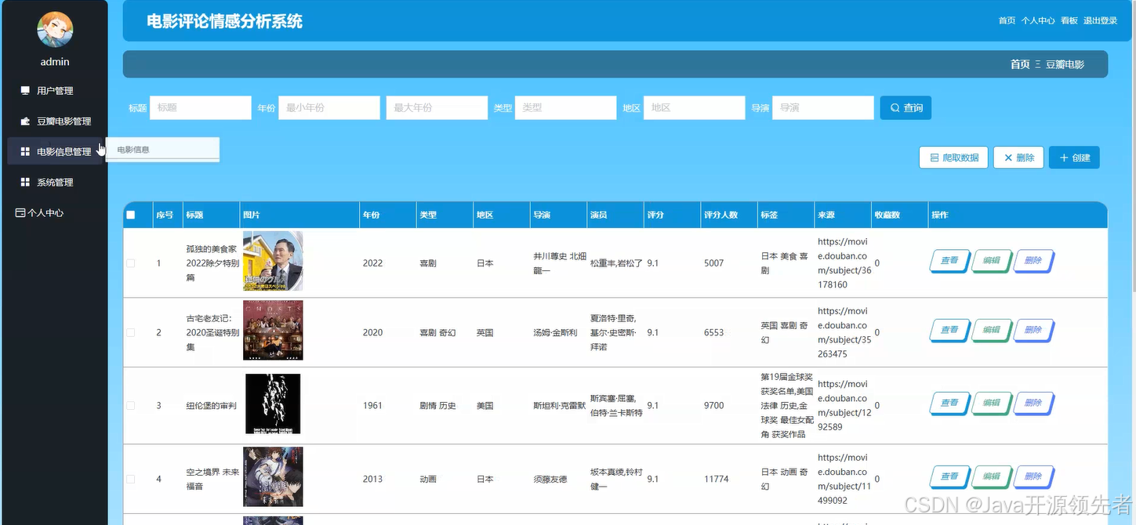
Task: Click the 创建 button
Action: click(x=1074, y=157)
